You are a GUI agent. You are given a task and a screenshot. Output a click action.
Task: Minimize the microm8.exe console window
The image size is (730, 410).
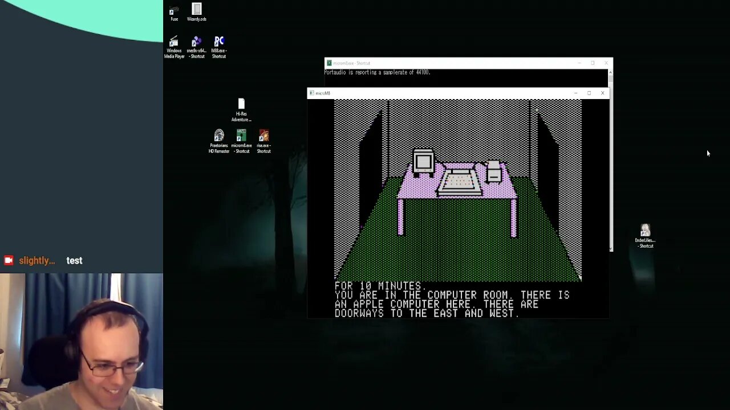579,63
